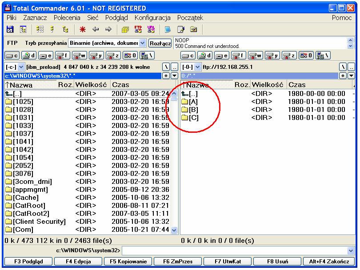
Task: Click the FTP connect toolbar icon
Action: pos(138,29)
